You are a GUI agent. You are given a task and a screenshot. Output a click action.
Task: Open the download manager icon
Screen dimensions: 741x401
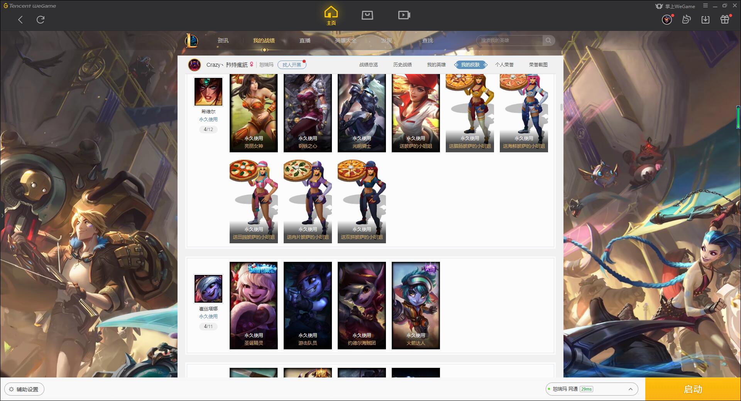coord(705,20)
